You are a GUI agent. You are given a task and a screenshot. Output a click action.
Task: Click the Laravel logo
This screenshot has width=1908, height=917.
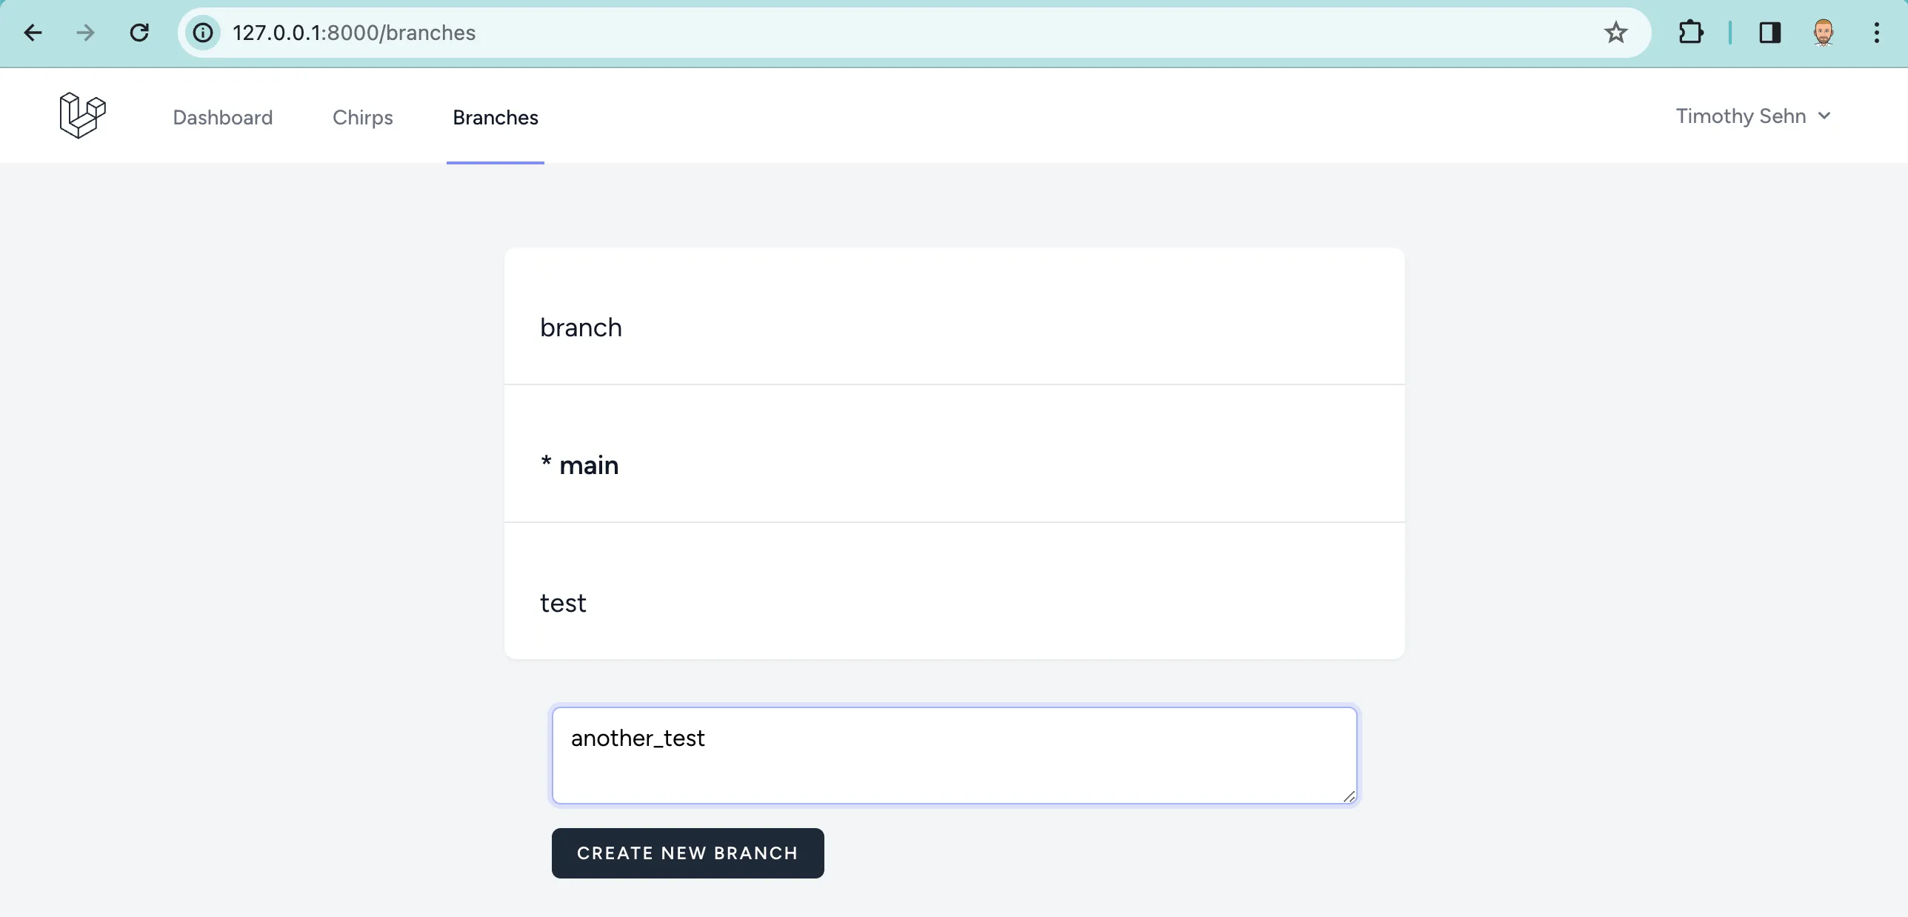click(x=81, y=115)
